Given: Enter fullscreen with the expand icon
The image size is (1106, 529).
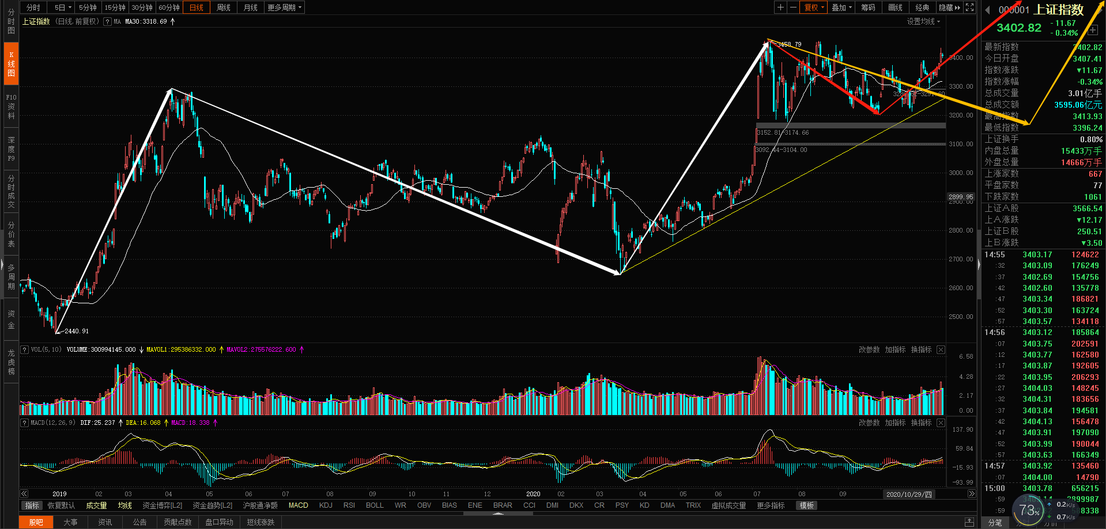Looking at the screenshot, I should pyautogui.click(x=970, y=7).
